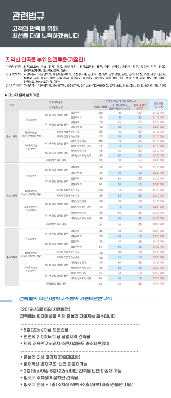Click the blue 건축물의 피난 방화구조 기준 heading
The width and height of the screenshot is (171, 398).
(66, 298)
